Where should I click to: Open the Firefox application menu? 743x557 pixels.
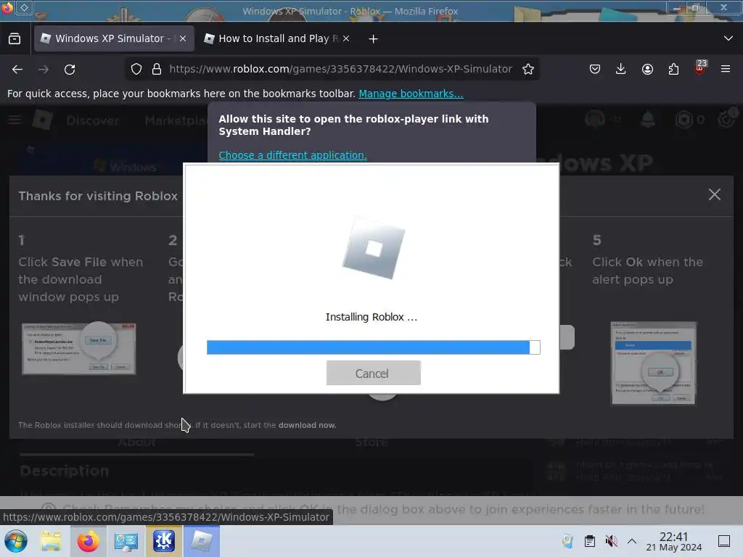click(x=726, y=69)
